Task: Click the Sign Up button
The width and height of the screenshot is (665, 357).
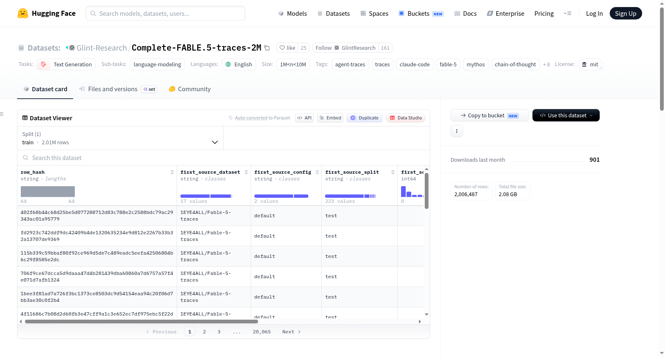Action: [626, 13]
